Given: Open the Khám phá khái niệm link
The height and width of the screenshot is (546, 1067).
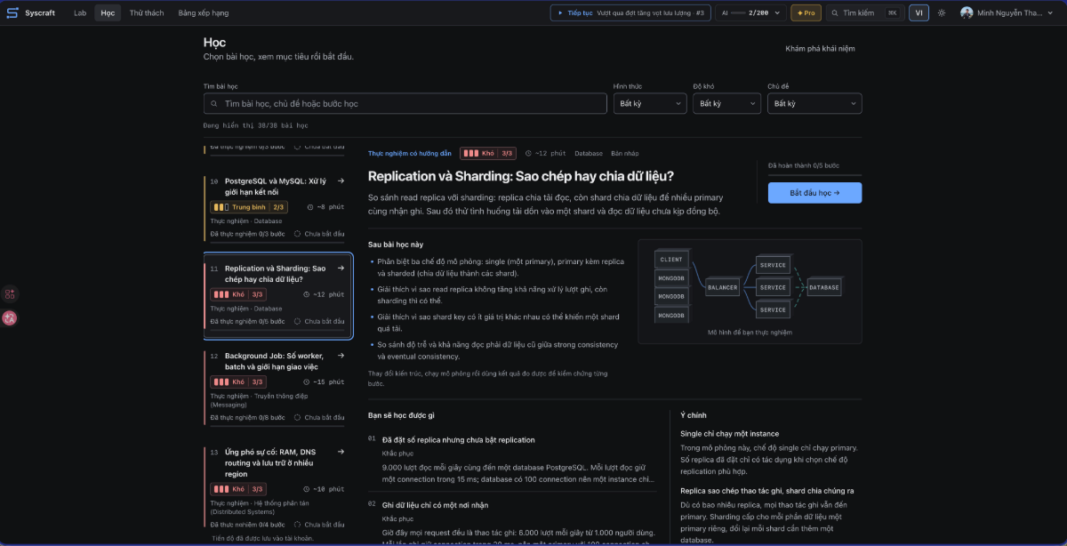Looking at the screenshot, I should click(x=820, y=49).
